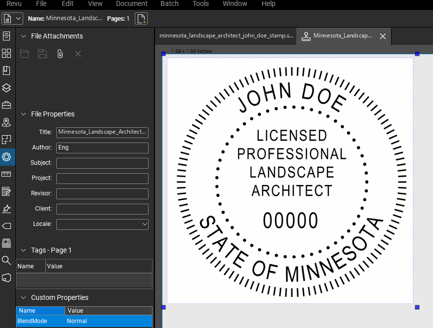Open the dropdown arrow beside document icon
The width and height of the screenshot is (433, 328).
18,18
